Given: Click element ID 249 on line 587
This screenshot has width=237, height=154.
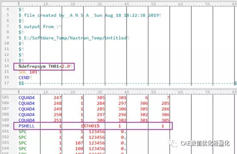Looking at the screenshot, I should [x=58, y=109].
